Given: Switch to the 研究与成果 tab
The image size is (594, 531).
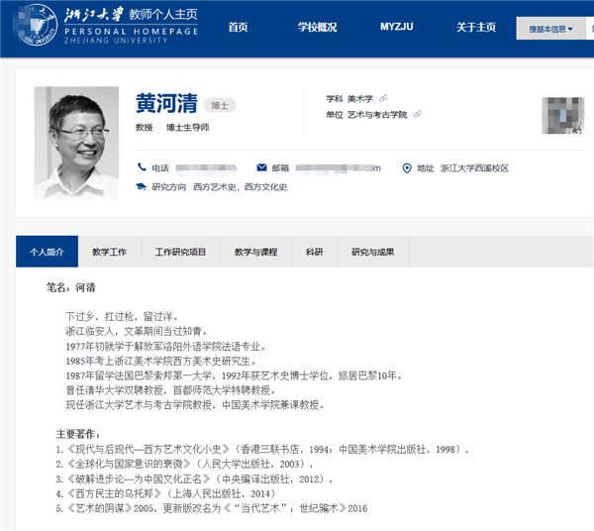Looking at the screenshot, I should (373, 252).
